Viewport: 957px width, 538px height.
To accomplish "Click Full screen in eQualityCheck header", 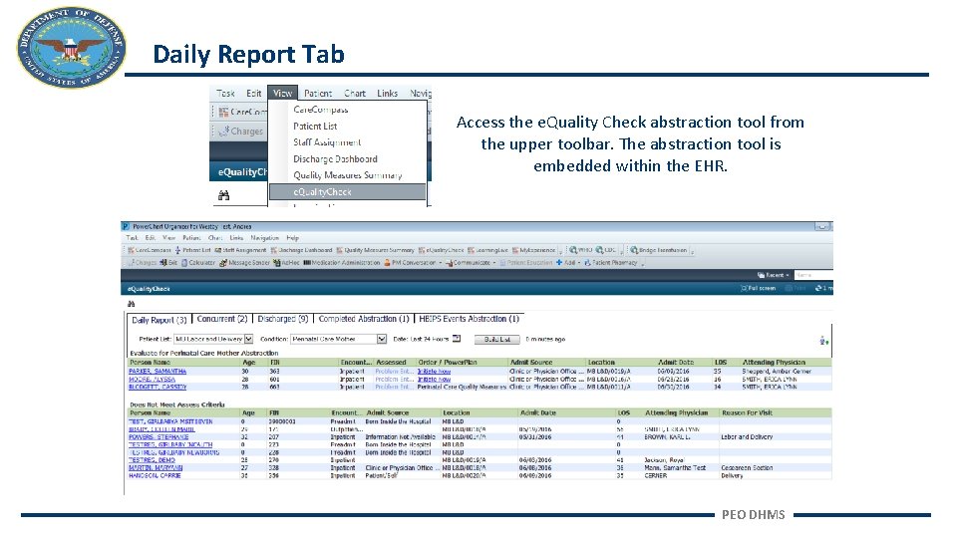I will [758, 289].
